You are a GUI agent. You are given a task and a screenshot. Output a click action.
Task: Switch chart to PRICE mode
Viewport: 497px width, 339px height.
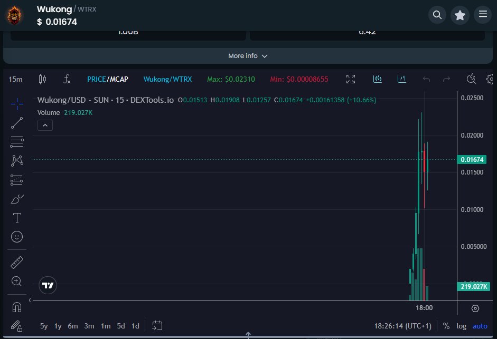[96, 79]
